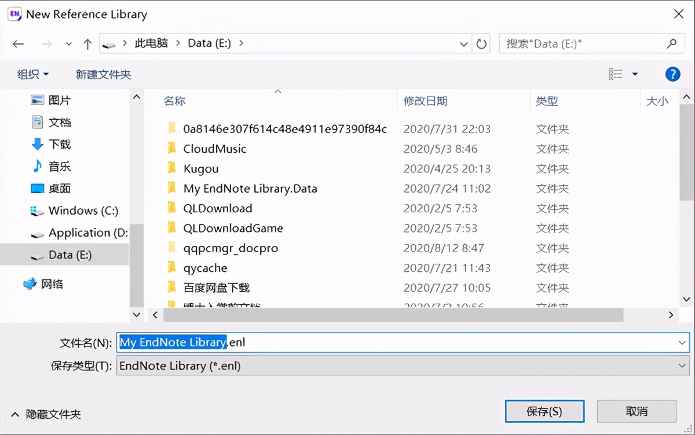Click the search magnifier icon
Viewport: 695px width, 435px height.
(x=672, y=43)
